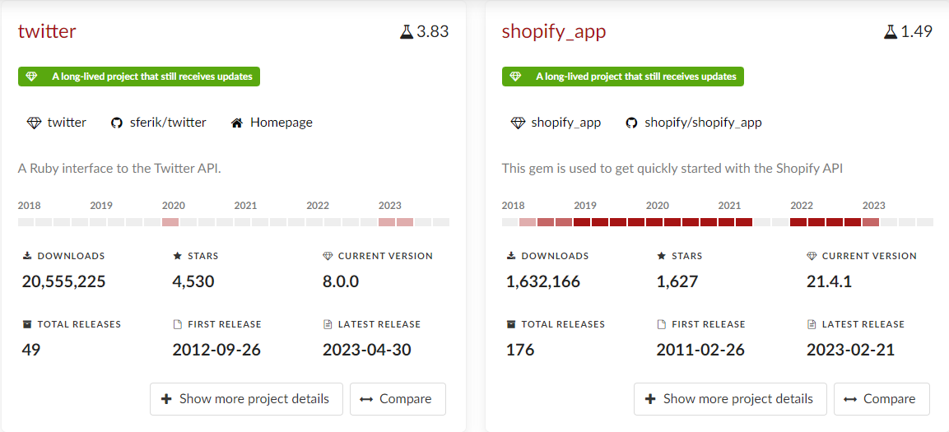
Task: Click the gem icon beside the twitter gem link
Action: [34, 123]
